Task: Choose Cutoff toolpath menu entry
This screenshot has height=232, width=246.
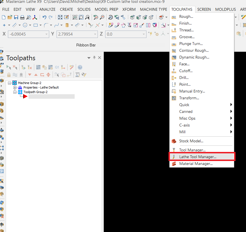Action: pyautogui.click(x=202, y=71)
